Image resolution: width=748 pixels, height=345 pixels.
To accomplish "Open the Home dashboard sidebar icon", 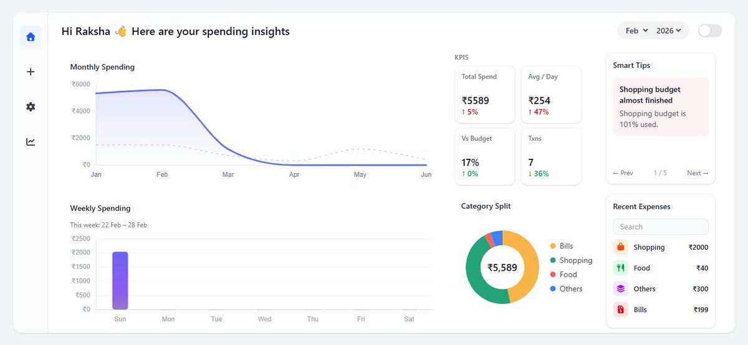I will 31,37.
